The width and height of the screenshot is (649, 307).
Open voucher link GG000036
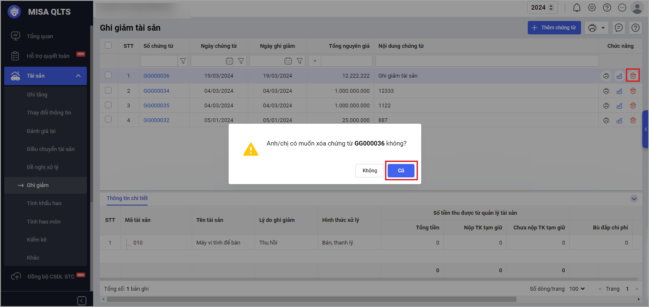tap(156, 76)
